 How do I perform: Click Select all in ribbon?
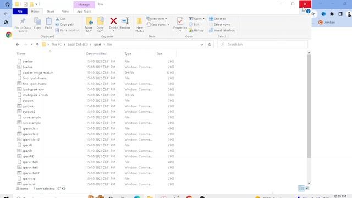218,19
